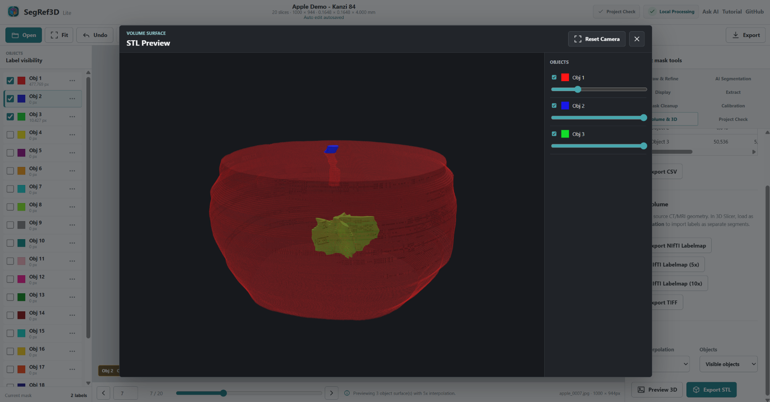Open the Calibration tab

[733, 106]
